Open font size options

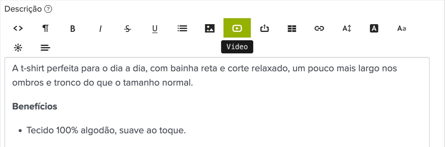pyautogui.click(x=347, y=28)
